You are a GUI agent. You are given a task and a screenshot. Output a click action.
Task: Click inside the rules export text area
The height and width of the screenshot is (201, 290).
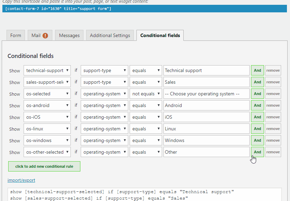(x=144, y=194)
